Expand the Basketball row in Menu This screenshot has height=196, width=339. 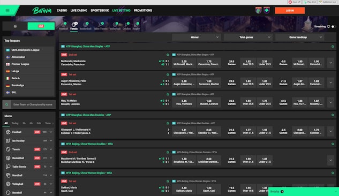(x=51, y=158)
